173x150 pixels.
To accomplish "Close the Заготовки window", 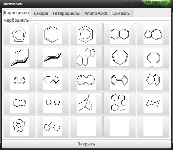I will point(164,2).
